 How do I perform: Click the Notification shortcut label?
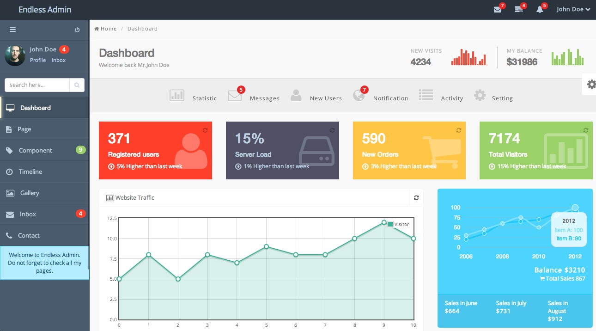(391, 98)
